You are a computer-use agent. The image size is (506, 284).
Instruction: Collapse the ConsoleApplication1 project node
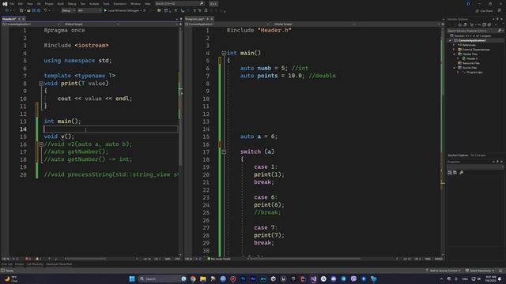pyautogui.click(x=451, y=40)
